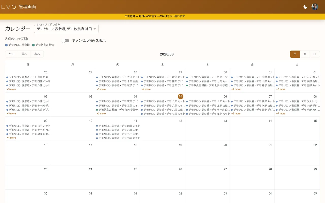Open the ショップで絞り込み dropdown

tap(66, 29)
